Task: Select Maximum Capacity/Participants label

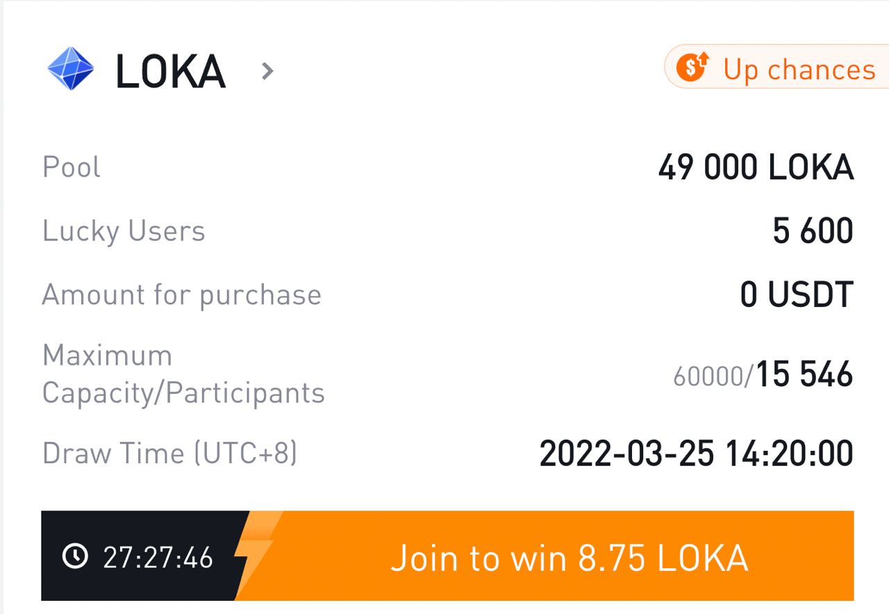Action: coord(183,374)
